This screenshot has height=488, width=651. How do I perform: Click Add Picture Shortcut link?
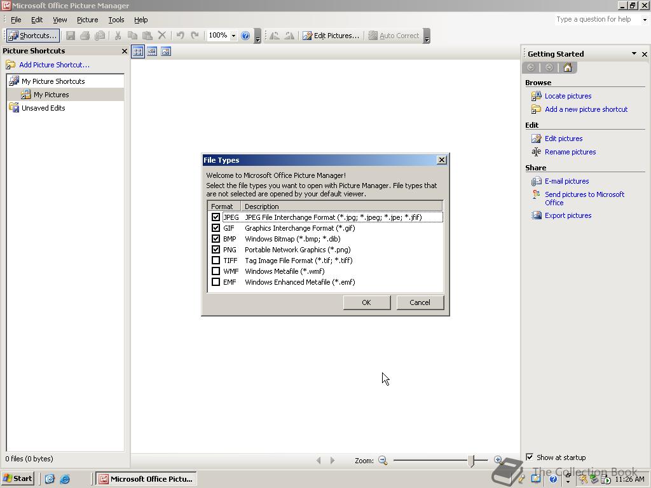54,65
